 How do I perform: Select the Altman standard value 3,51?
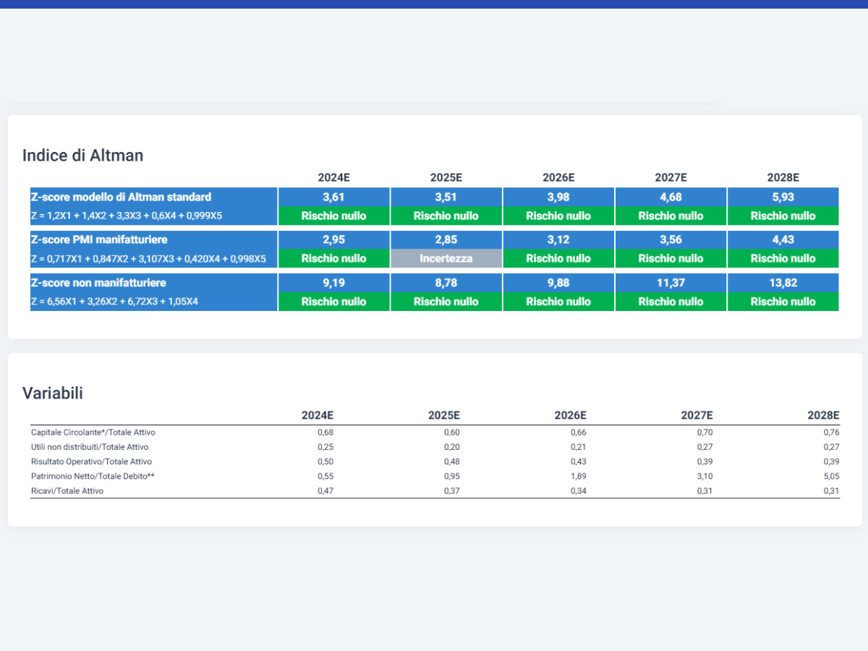click(x=446, y=197)
